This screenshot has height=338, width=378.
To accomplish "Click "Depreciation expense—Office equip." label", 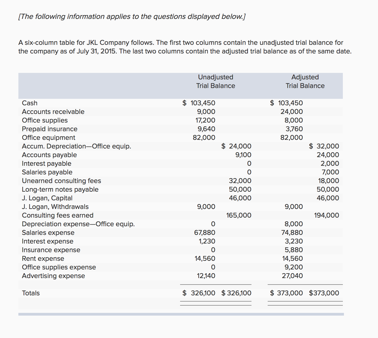I will (x=78, y=224).
